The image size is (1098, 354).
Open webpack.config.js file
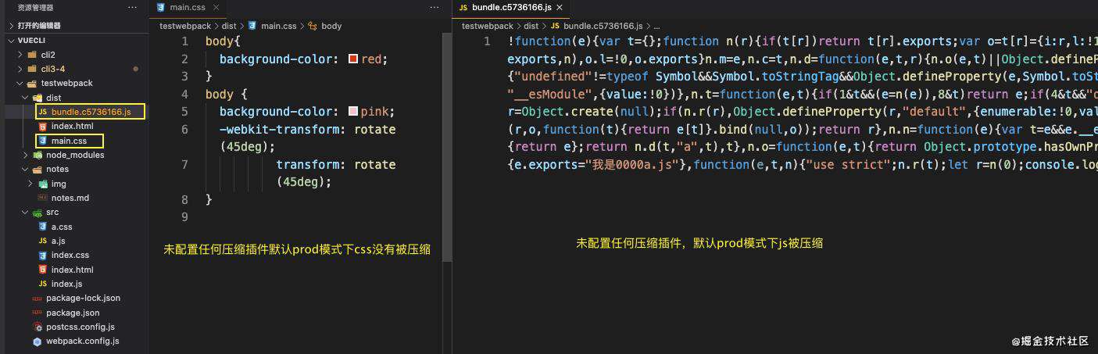click(x=83, y=341)
